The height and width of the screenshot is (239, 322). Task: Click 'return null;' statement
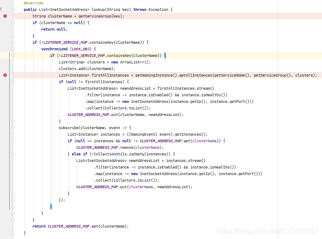coord(54,29)
